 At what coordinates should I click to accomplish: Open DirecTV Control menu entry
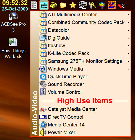pyautogui.click(x=85, y=117)
